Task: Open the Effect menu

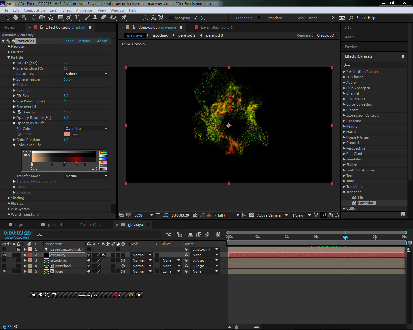Action: click(x=67, y=10)
